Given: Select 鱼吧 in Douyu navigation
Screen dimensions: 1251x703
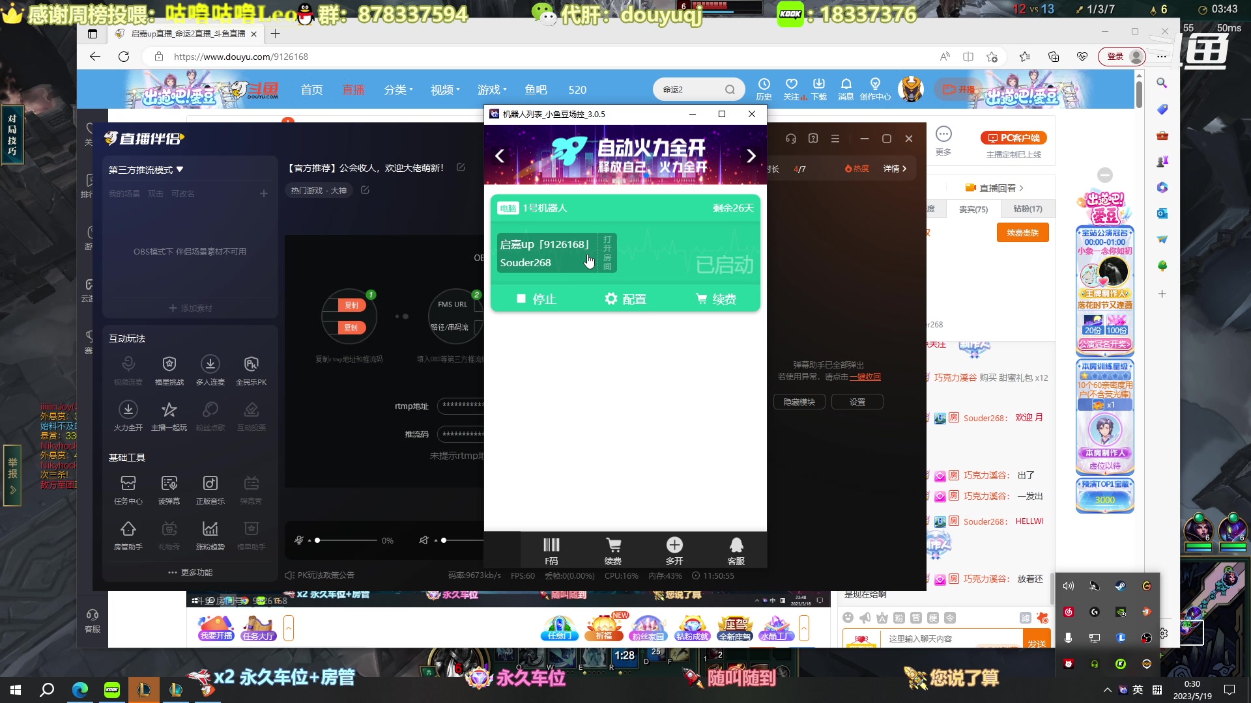Looking at the screenshot, I should pyautogui.click(x=536, y=90).
